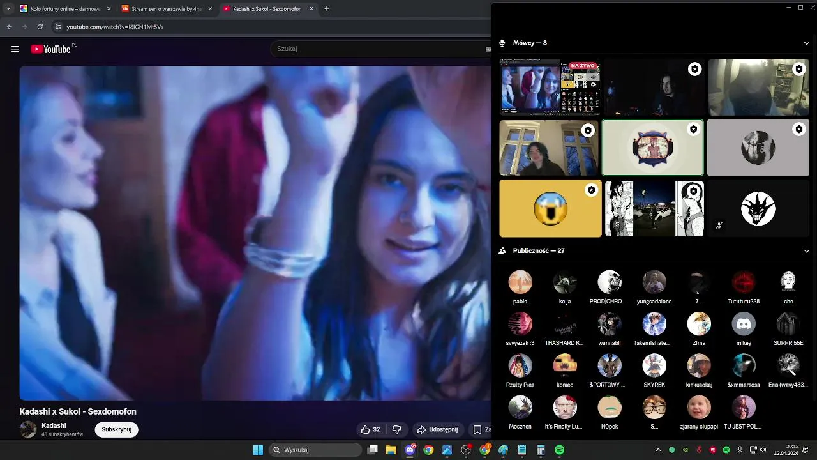Select the Kadashi x Sukol tab

point(268,9)
